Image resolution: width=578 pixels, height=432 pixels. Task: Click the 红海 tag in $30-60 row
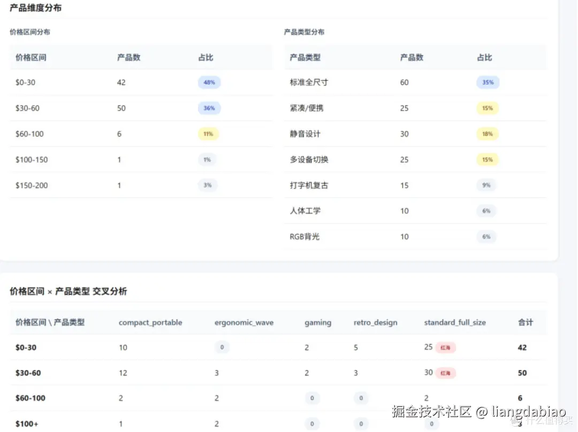point(446,373)
